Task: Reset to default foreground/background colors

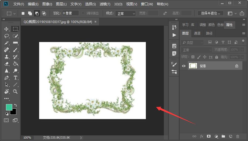Action: click(7, 114)
